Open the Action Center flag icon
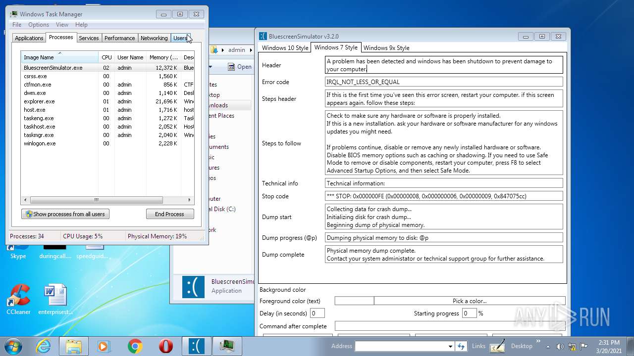634x356 pixels. click(583, 346)
